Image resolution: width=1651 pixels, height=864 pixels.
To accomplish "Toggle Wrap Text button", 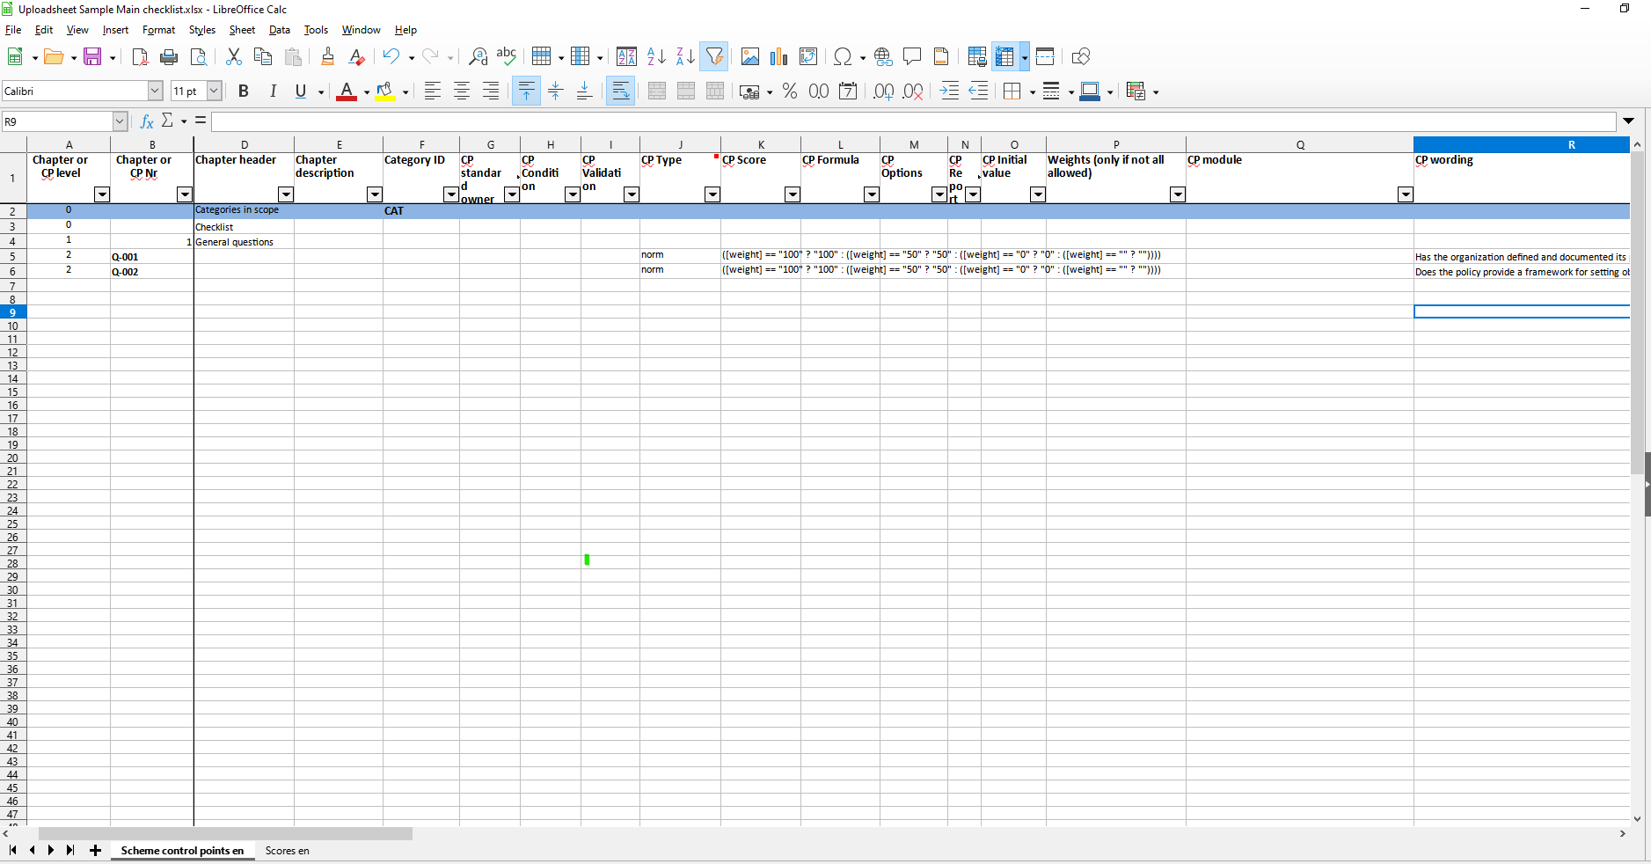I will click(620, 92).
